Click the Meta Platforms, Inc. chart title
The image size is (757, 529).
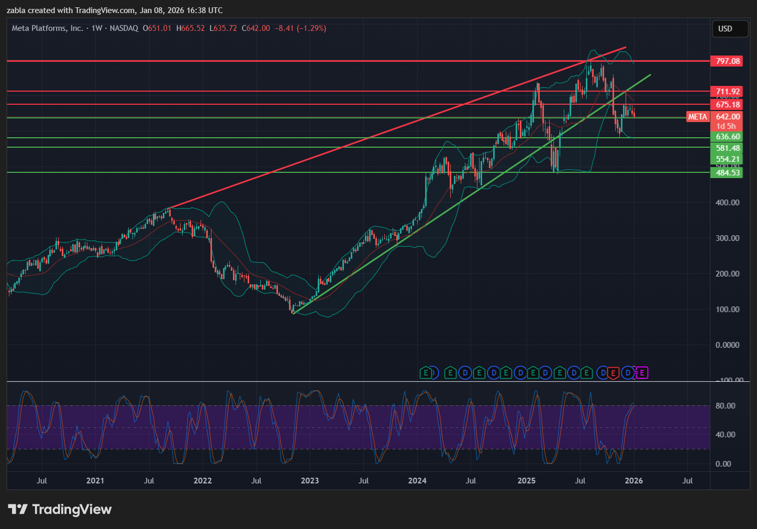click(48, 28)
